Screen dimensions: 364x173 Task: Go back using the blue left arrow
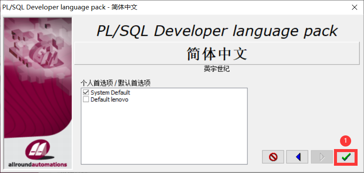[x=298, y=157]
